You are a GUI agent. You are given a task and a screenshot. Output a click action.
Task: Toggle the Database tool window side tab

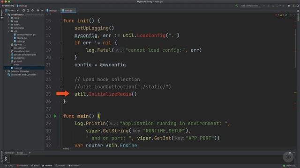click(x=298, y=15)
